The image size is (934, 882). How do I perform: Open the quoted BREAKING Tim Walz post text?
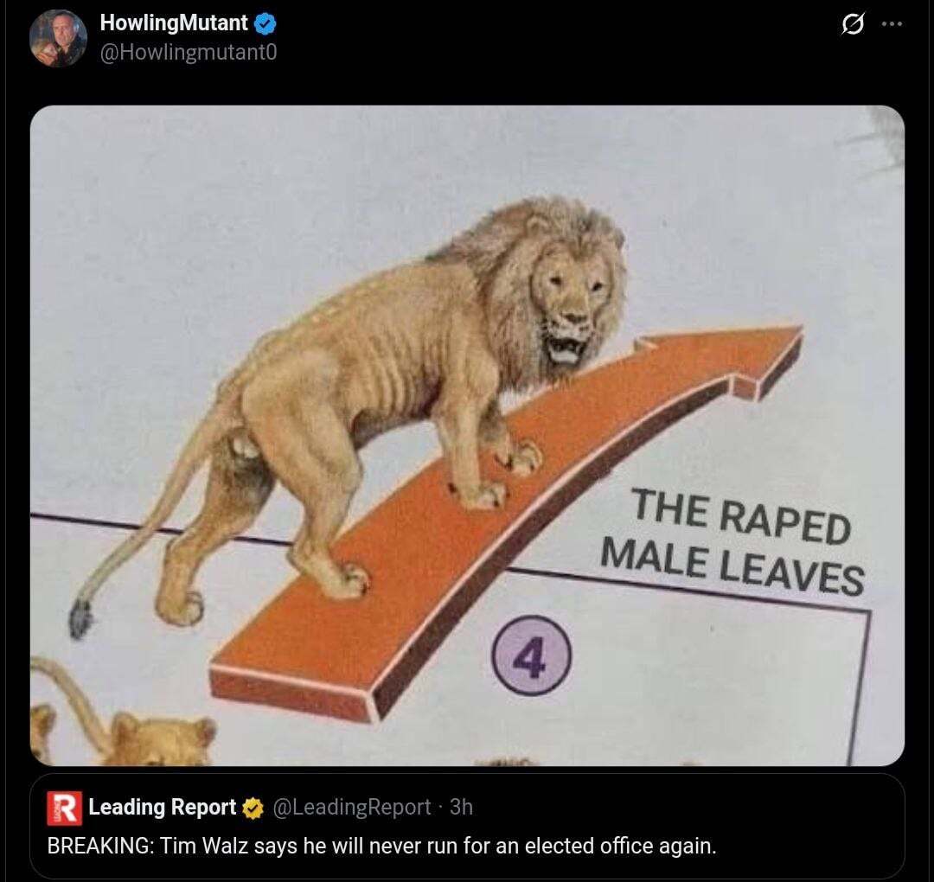tap(382, 847)
